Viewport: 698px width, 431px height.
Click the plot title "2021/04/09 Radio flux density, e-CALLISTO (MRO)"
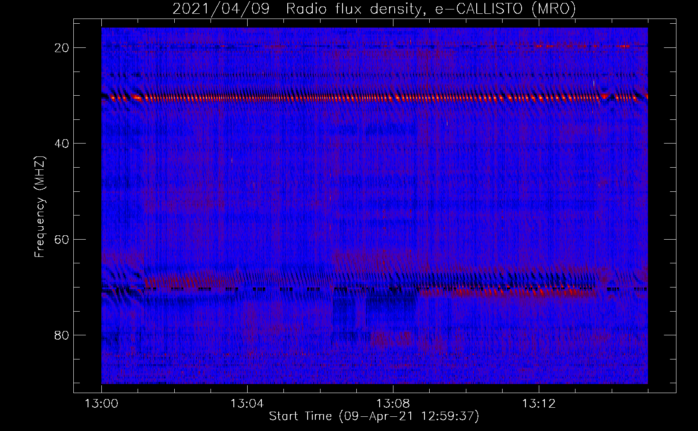click(374, 9)
